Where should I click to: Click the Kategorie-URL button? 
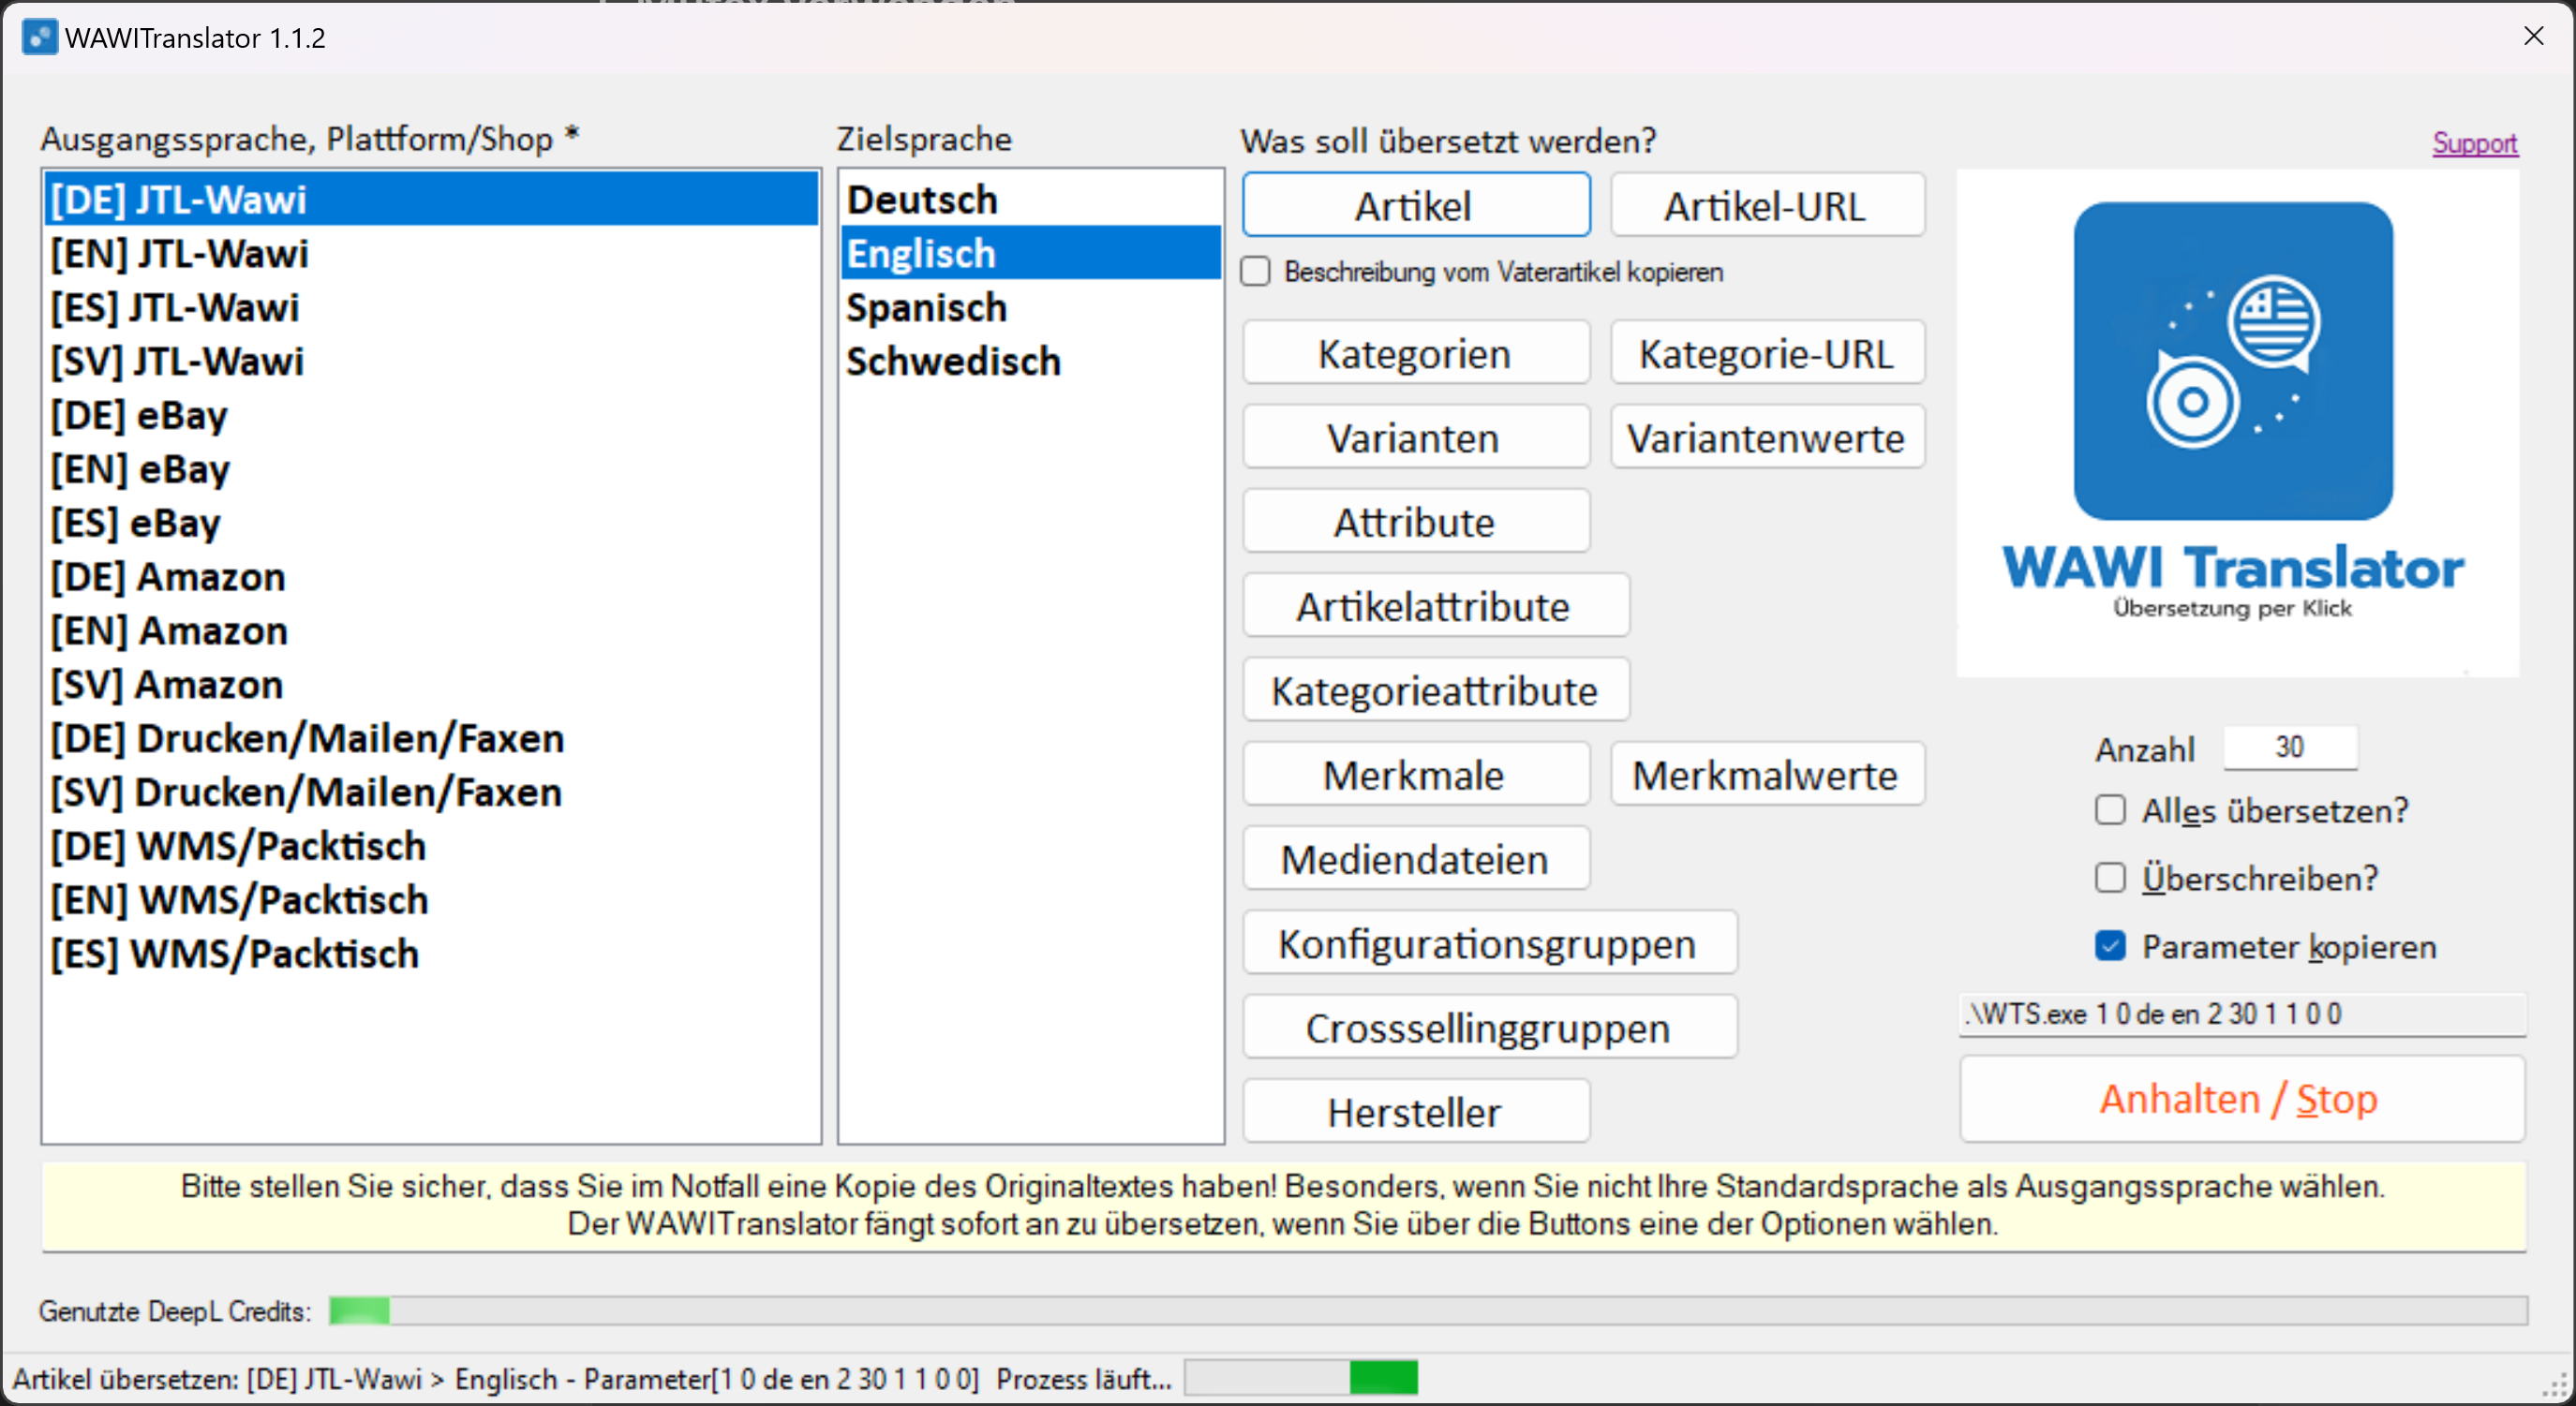[1767, 354]
